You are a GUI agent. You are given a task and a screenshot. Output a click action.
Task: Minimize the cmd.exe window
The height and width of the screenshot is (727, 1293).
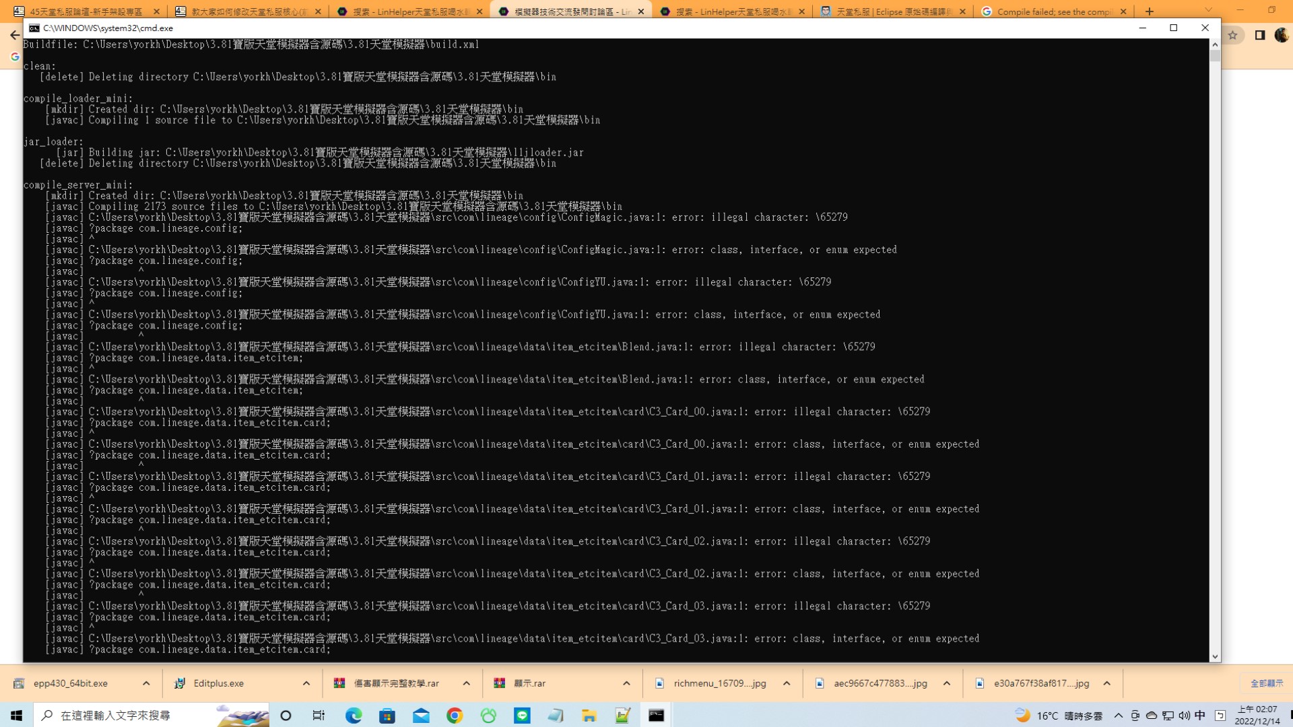point(1142,28)
